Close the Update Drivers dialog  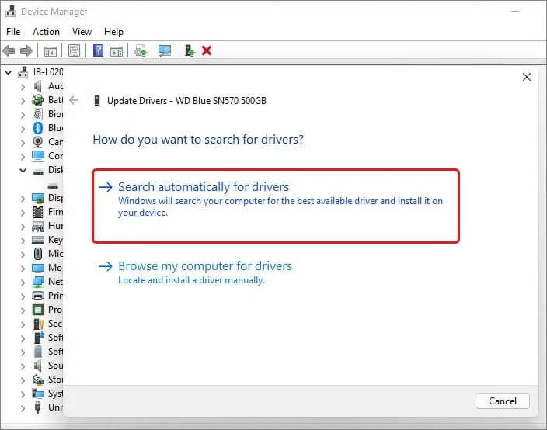click(x=527, y=77)
